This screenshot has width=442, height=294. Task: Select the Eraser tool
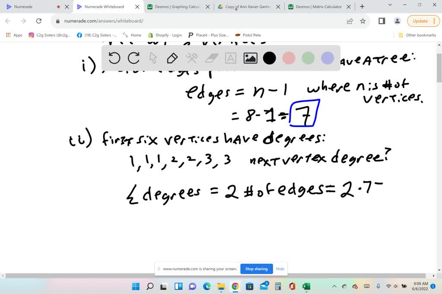[x=211, y=58]
